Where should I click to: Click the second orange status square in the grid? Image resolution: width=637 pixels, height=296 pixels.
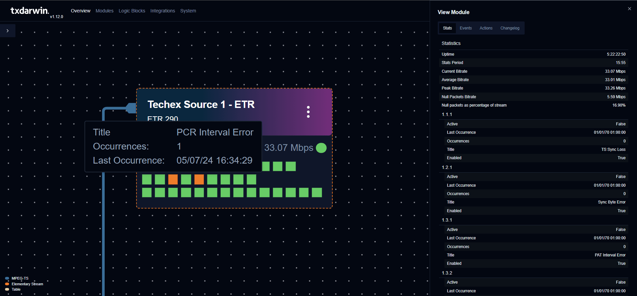tap(199, 179)
